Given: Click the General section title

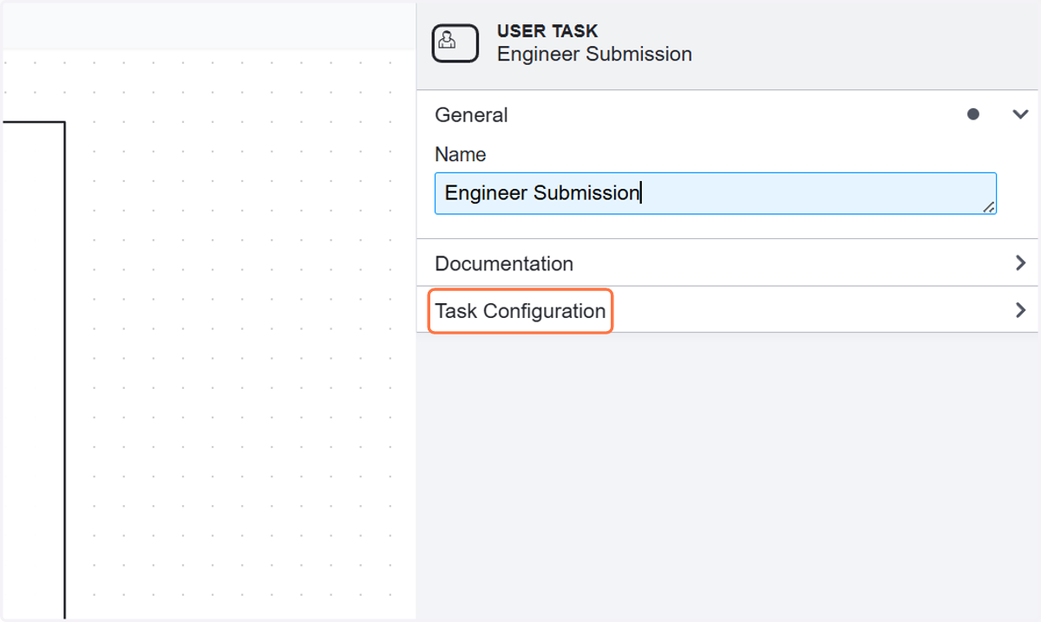Looking at the screenshot, I should (471, 114).
